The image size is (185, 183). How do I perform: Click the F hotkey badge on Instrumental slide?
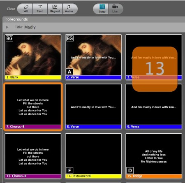(x=69, y=171)
